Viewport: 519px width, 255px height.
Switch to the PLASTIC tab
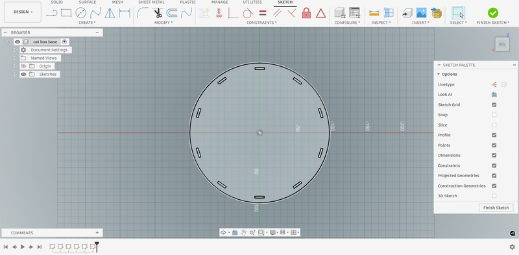(x=187, y=3)
